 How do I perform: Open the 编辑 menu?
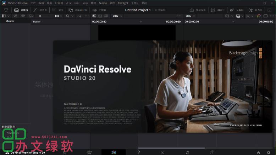coord(41,3)
